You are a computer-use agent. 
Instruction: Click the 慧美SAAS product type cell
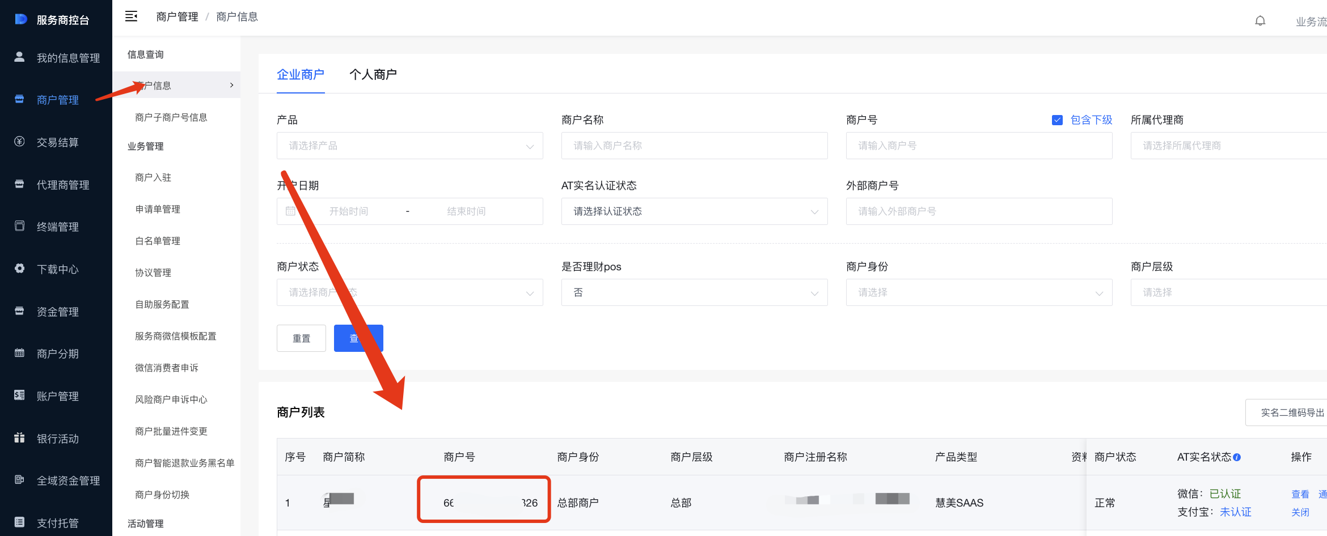(x=960, y=503)
